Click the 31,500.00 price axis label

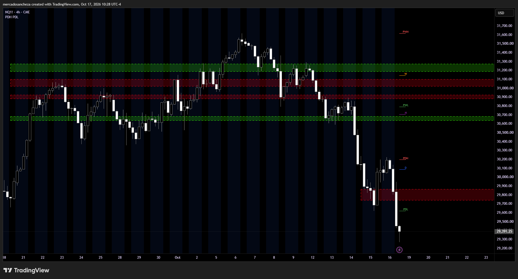tap(505, 44)
